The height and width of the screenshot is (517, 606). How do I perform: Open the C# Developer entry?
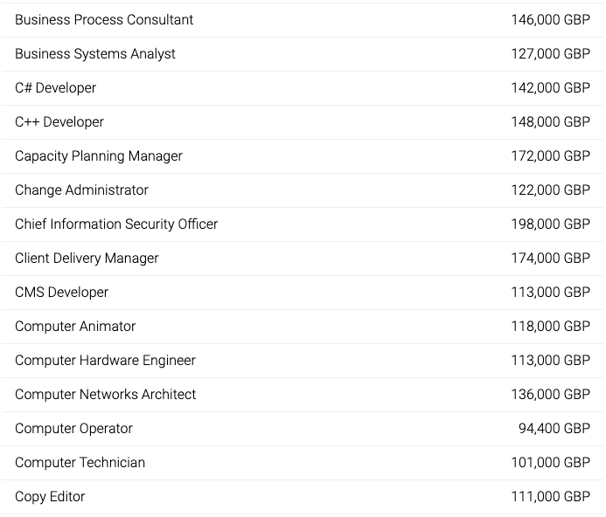56,88
